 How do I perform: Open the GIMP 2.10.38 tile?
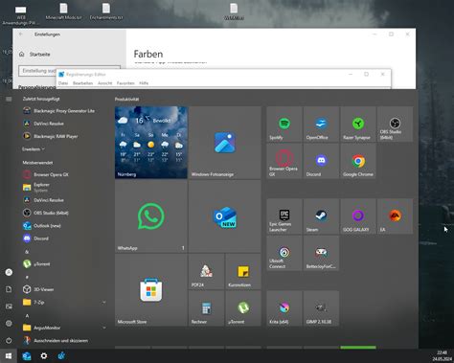[x=321, y=308]
